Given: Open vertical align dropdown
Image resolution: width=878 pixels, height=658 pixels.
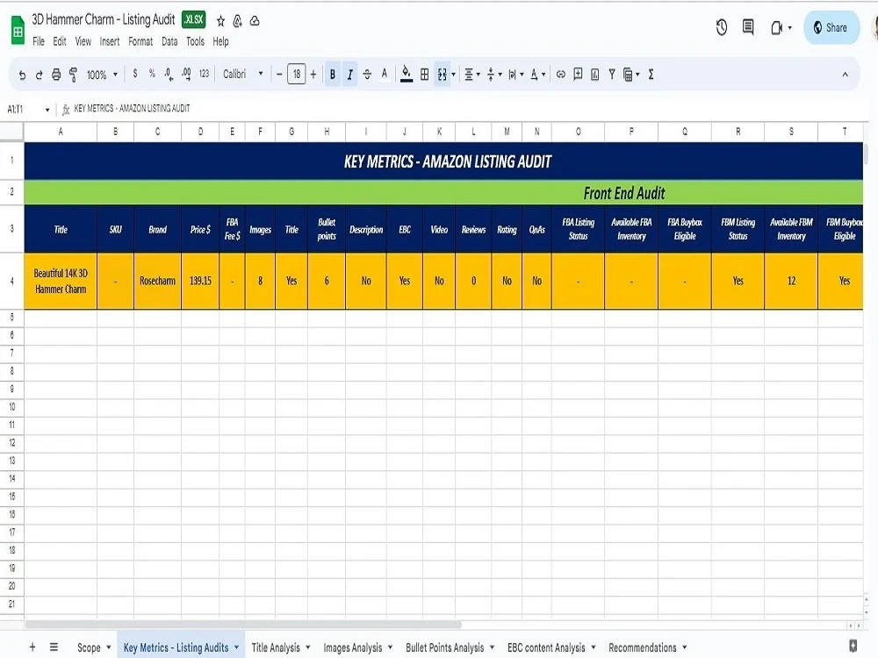Looking at the screenshot, I should coord(493,75).
